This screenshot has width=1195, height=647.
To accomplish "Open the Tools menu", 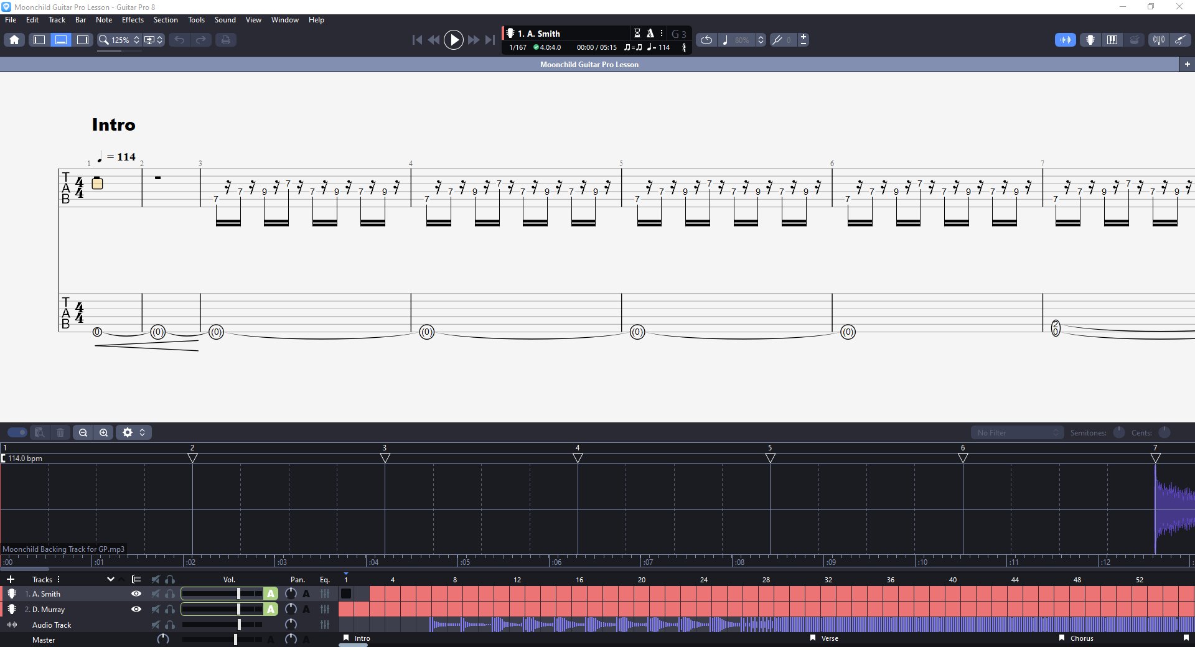I will [x=196, y=20].
